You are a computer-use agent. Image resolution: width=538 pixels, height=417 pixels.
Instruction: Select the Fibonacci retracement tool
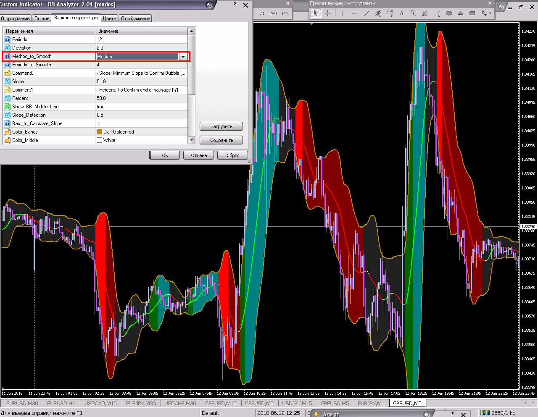[x=390, y=13]
